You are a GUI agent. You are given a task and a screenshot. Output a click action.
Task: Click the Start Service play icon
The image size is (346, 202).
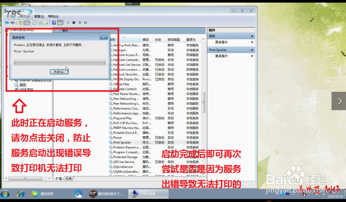68,22
